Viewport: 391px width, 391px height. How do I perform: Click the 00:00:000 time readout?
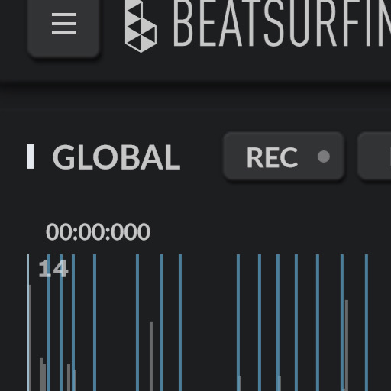tap(98, 231)
